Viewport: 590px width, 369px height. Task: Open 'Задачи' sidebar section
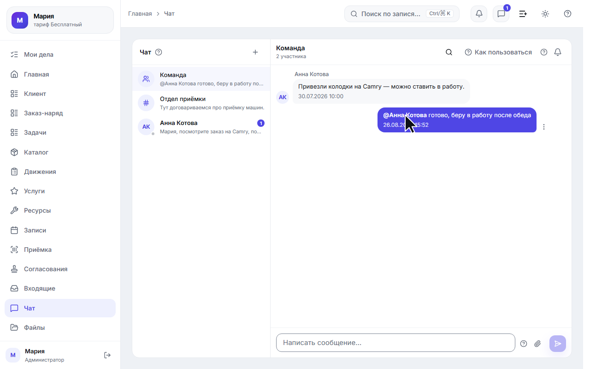pyautogui.click(x=60, y=132)
